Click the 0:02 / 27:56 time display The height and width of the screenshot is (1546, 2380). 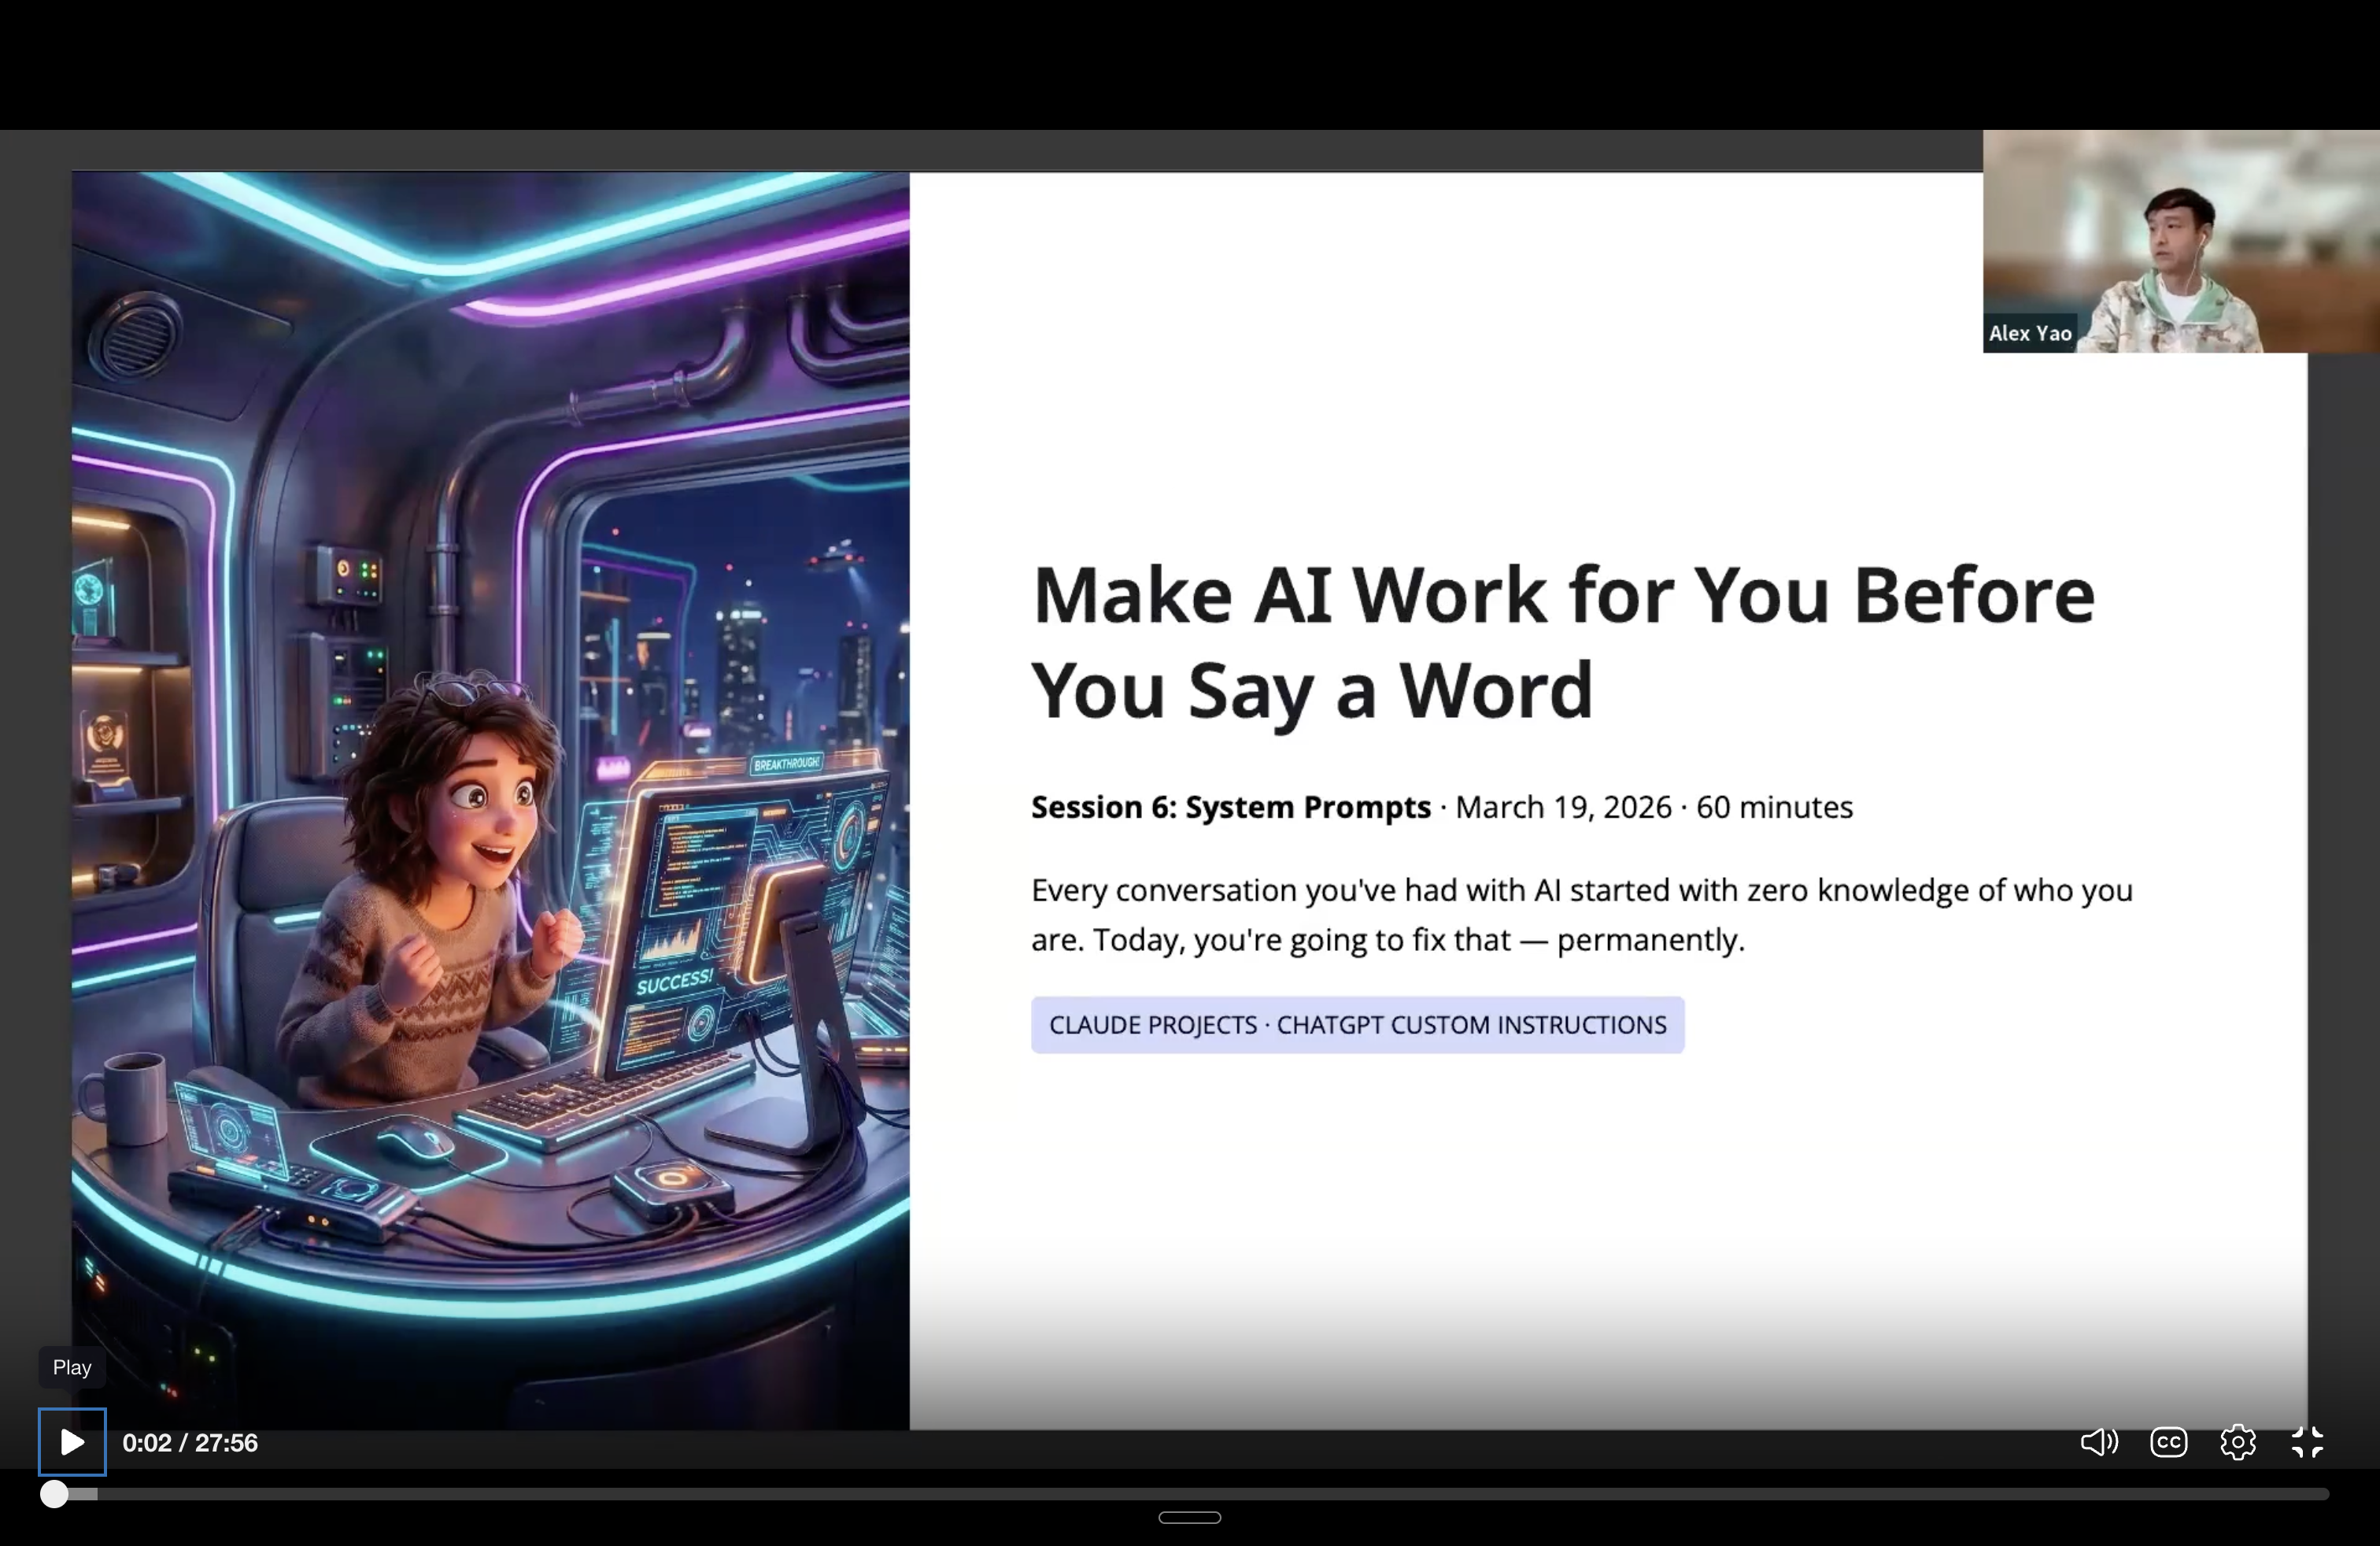pyautogui.click(x=190, y=1442)
